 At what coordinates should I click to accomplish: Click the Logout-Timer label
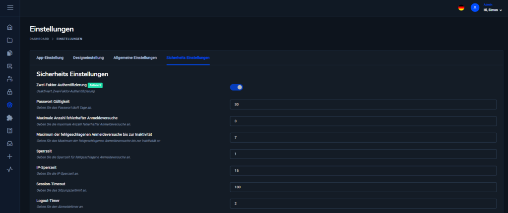tap(48, 201)
